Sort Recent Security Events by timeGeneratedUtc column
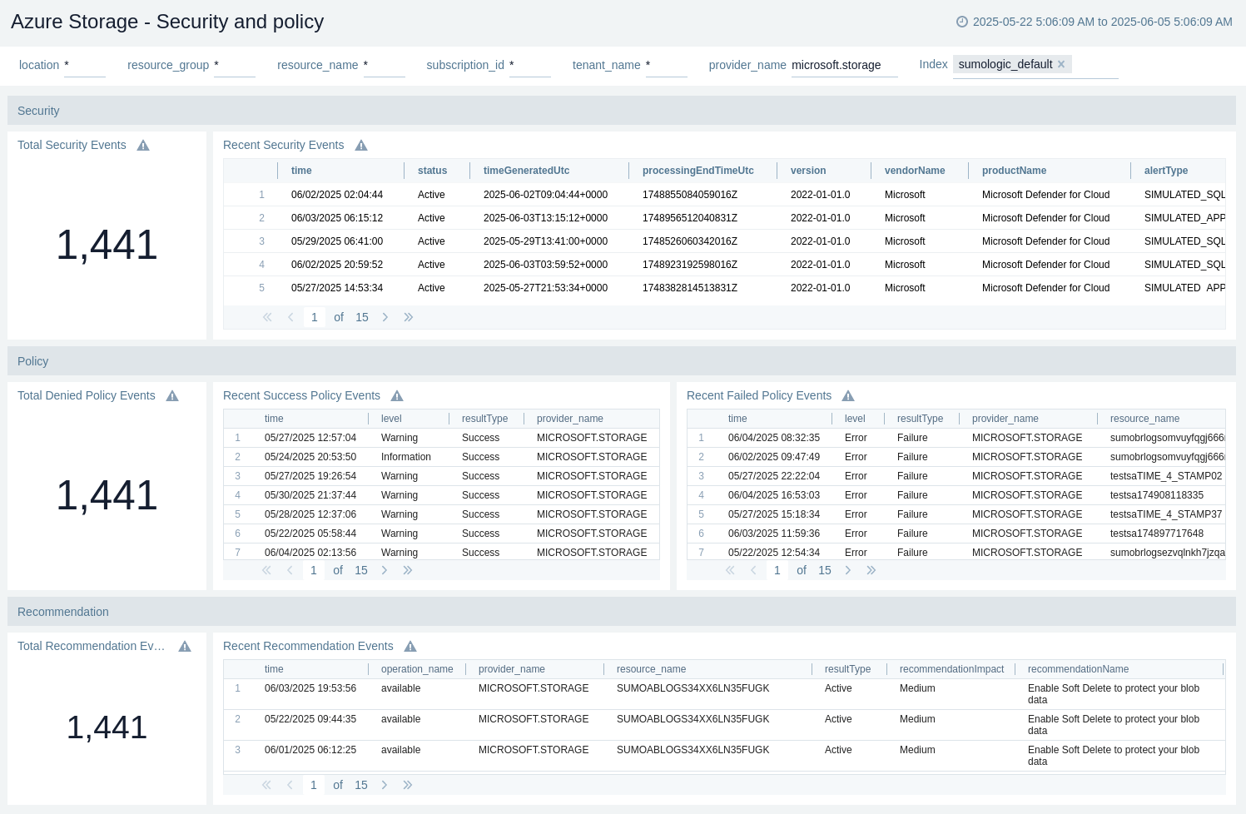 pyautogui.click(x=527, y=171)
